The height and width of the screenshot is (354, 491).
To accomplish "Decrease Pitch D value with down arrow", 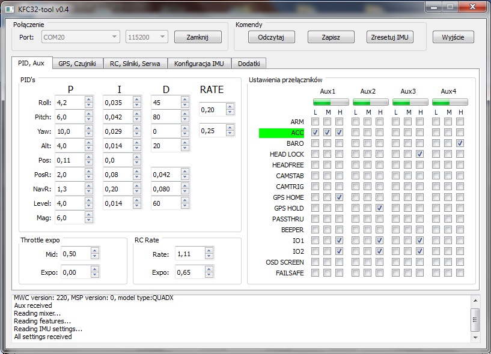I will click(185, 119).
